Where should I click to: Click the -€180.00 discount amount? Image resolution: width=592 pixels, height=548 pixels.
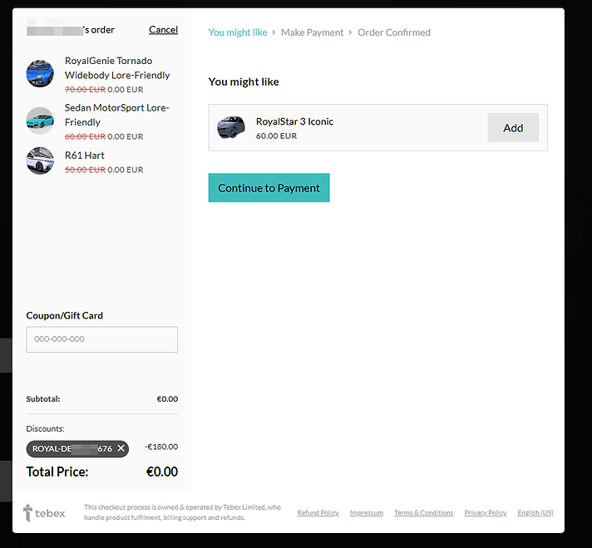pos(161,447)
